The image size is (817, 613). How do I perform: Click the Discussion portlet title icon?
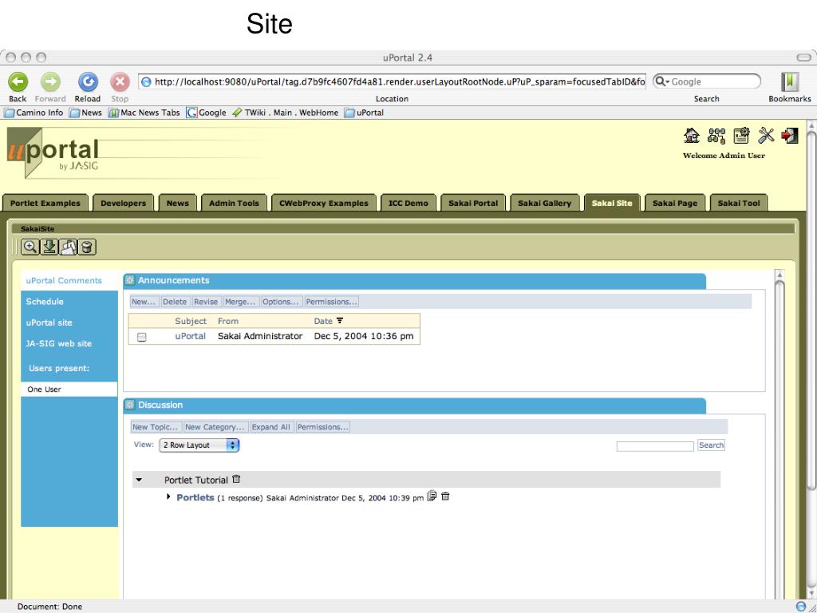click(x=130, y=405)
